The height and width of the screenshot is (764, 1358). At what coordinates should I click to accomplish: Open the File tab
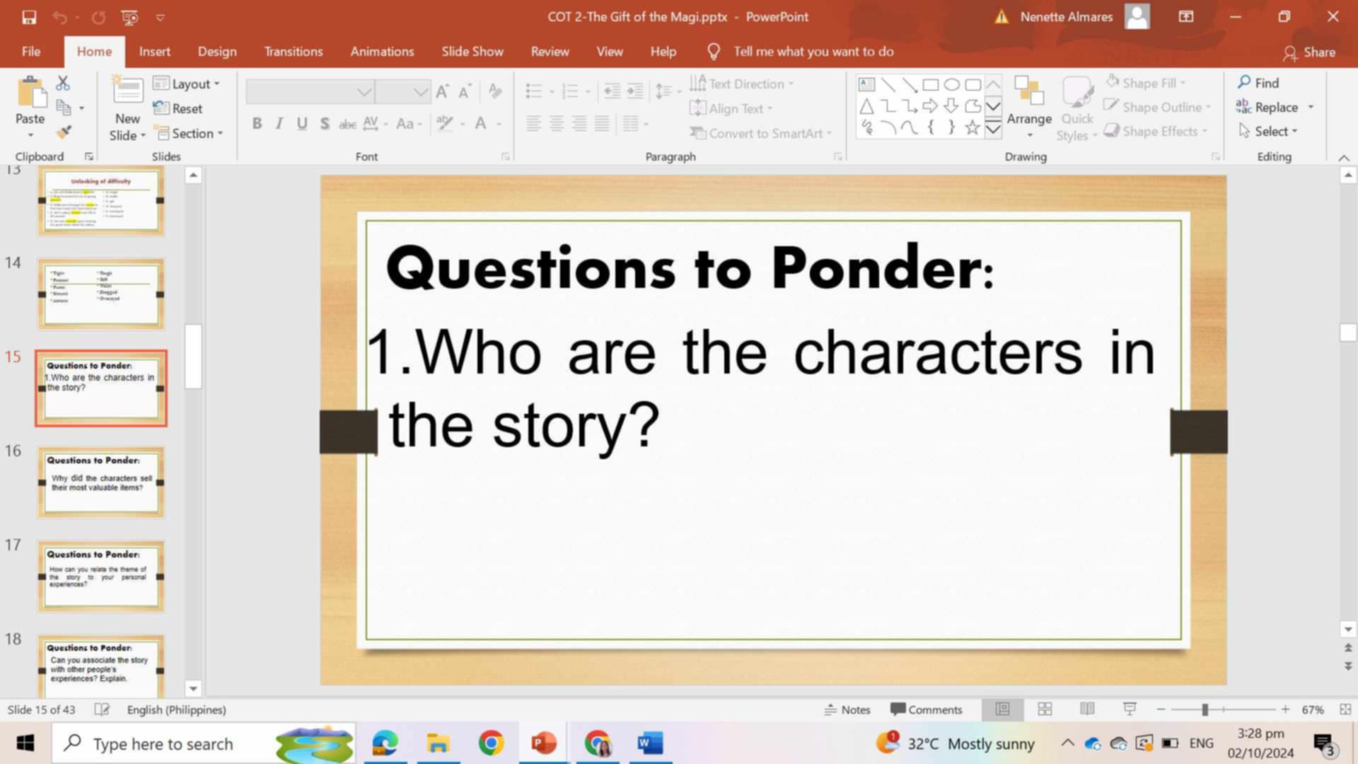pos(31,52)
